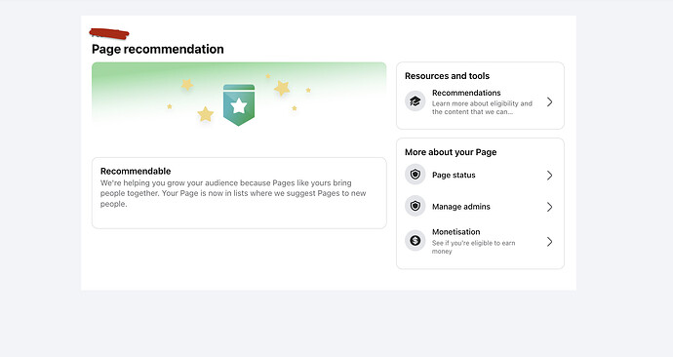The width and height of the screenshot is (673, 357).
Task: Click the green star badge icon
Action: pos(239,105)
